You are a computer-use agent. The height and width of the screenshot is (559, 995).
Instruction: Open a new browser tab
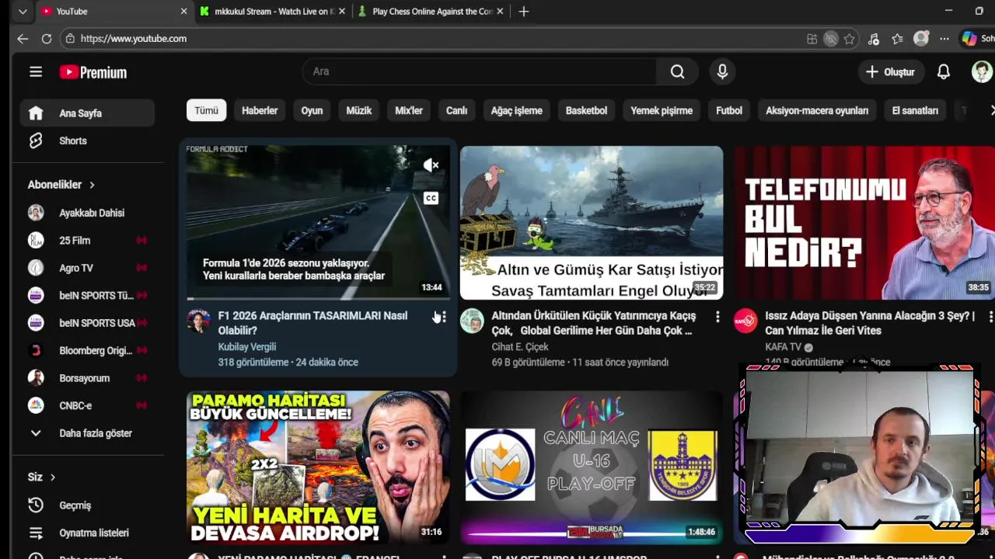point(524,12)
